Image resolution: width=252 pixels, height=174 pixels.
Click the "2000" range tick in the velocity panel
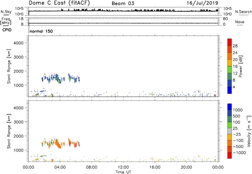click(19, 136)
